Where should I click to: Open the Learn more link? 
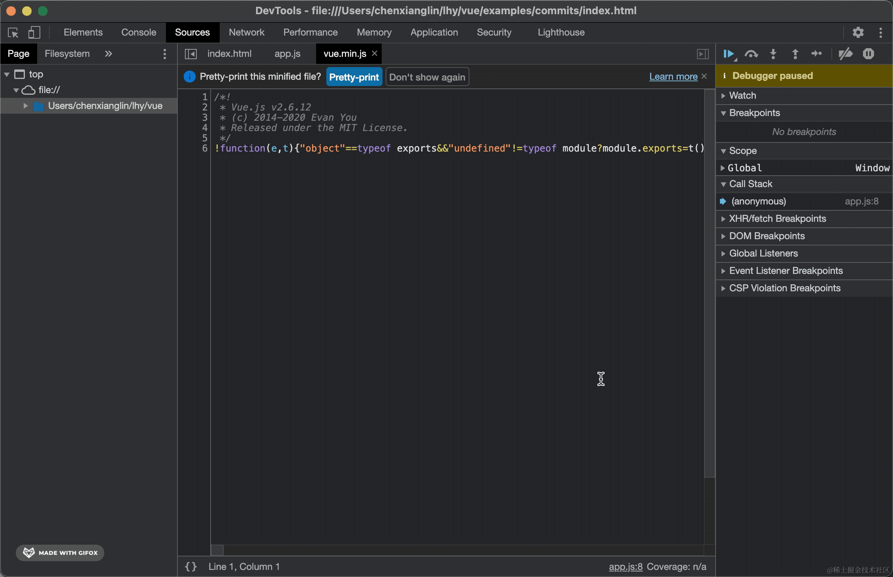pos(673,77)
